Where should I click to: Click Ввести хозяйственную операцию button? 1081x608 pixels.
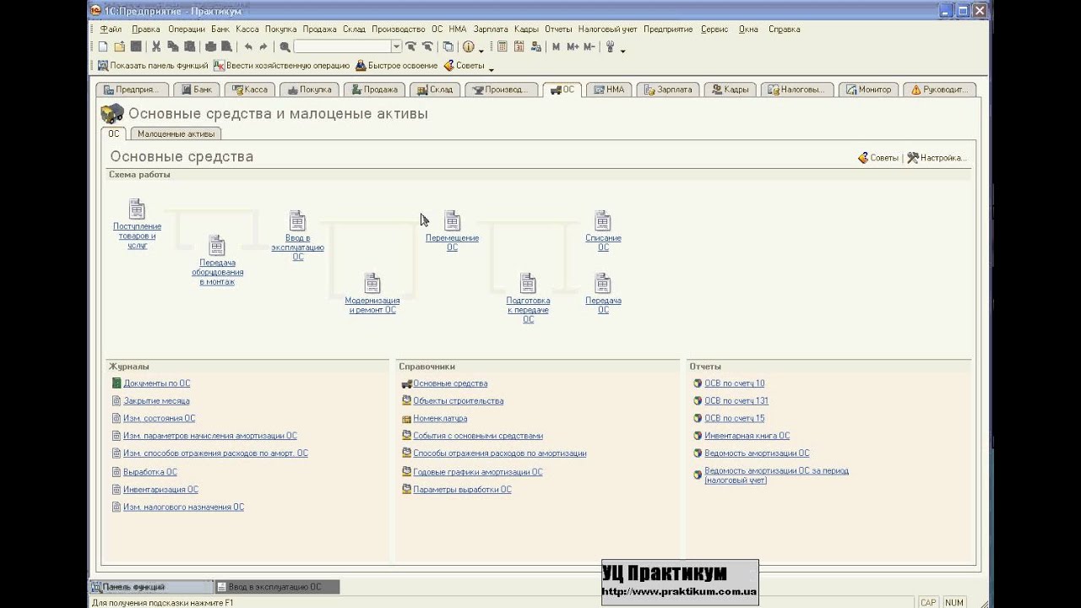[x=281, y=65]
